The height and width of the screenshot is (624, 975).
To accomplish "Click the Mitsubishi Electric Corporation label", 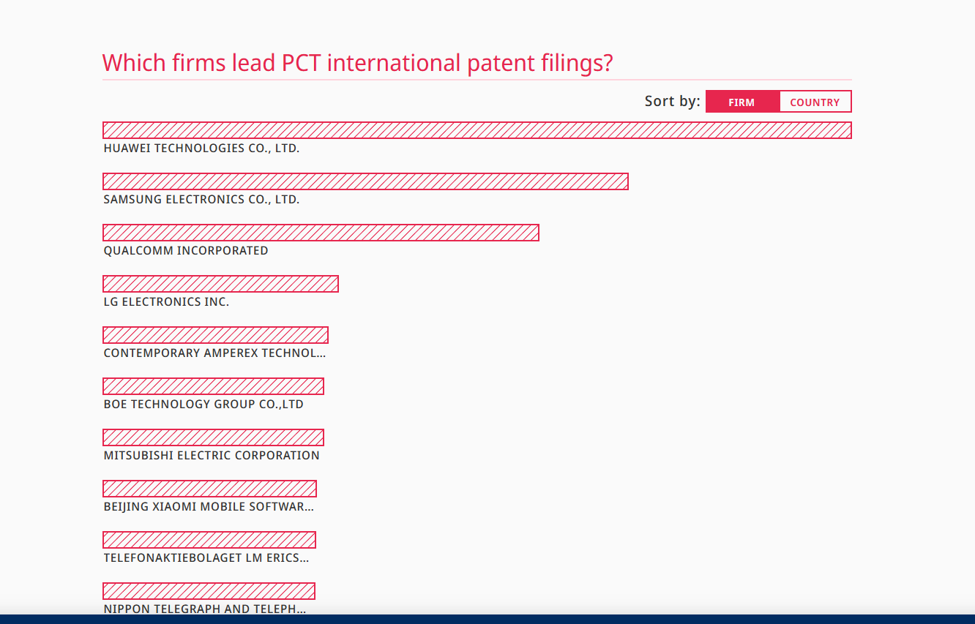I will [x=212, y=456].
